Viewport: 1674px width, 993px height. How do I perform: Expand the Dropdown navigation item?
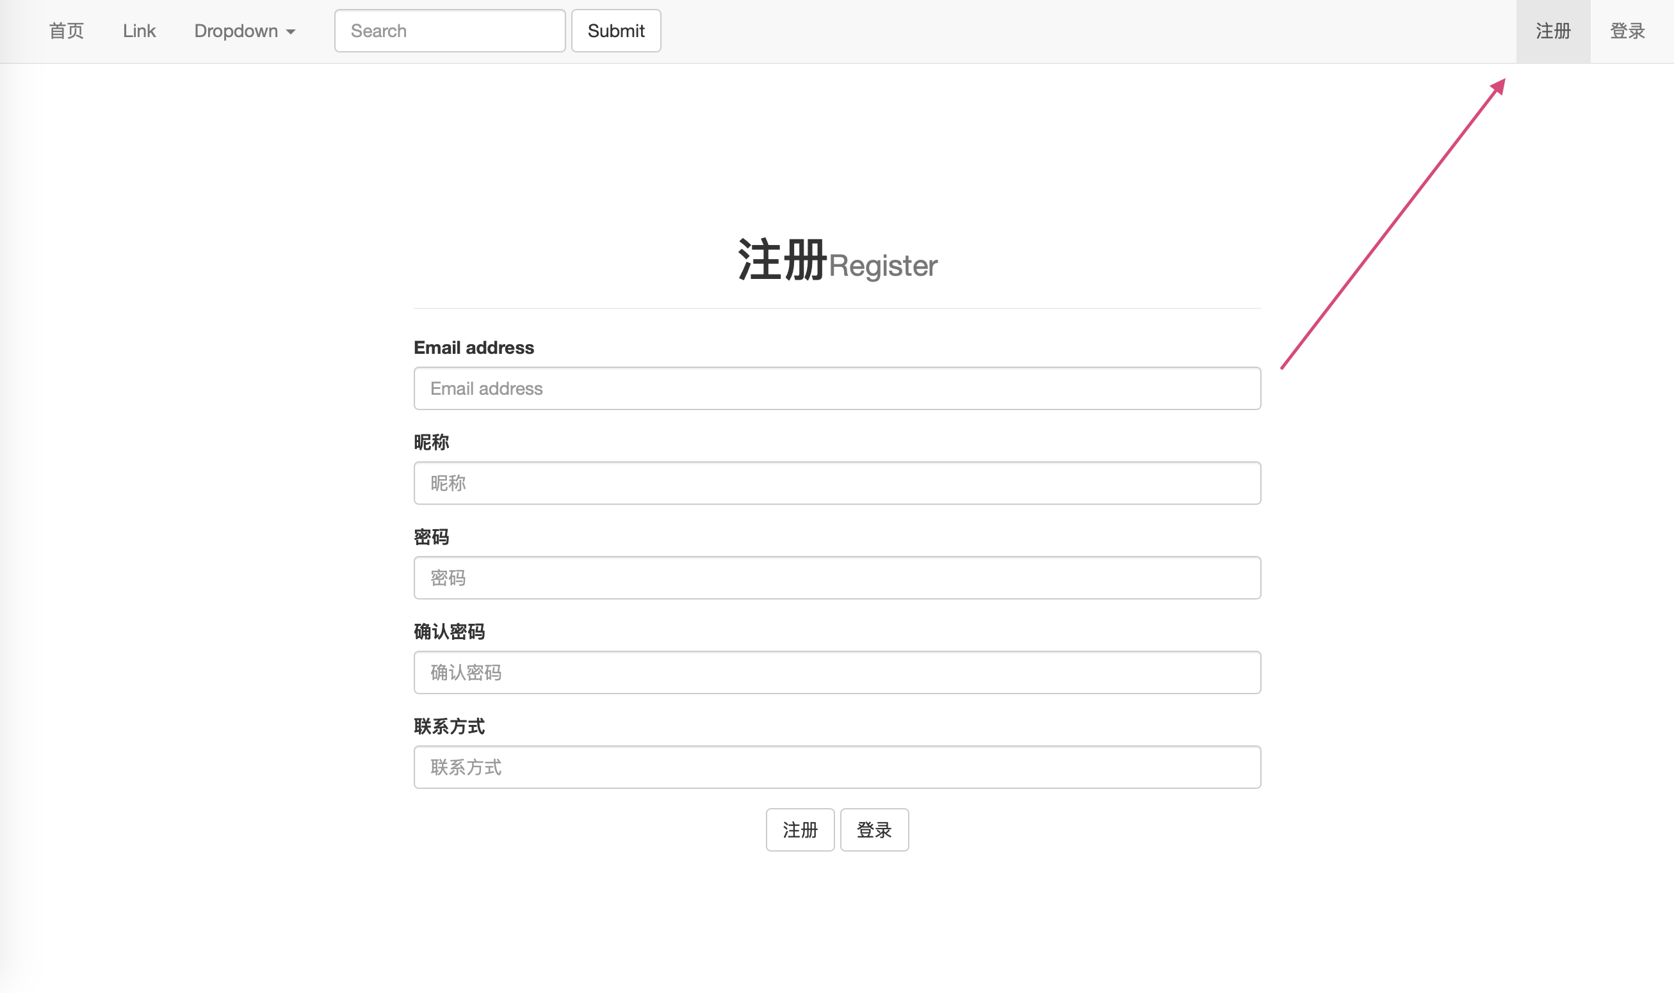click(243, 29)
